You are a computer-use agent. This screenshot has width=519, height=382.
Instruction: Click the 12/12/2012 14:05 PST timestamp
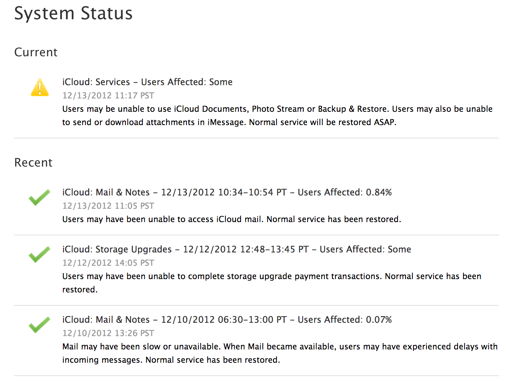(108, 263)
